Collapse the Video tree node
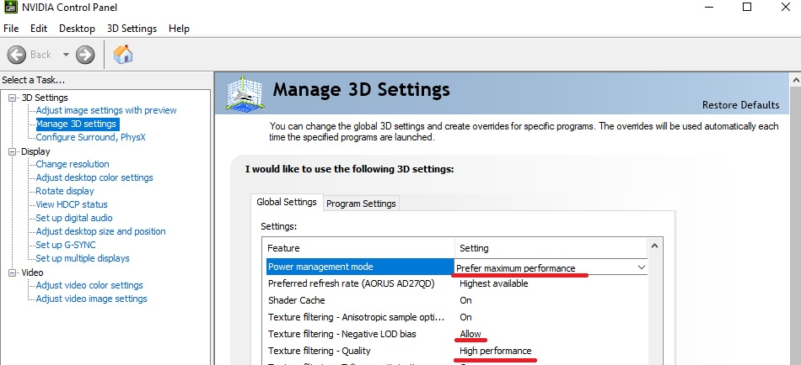Screen dimensions: 801x365 pos(12,272)
